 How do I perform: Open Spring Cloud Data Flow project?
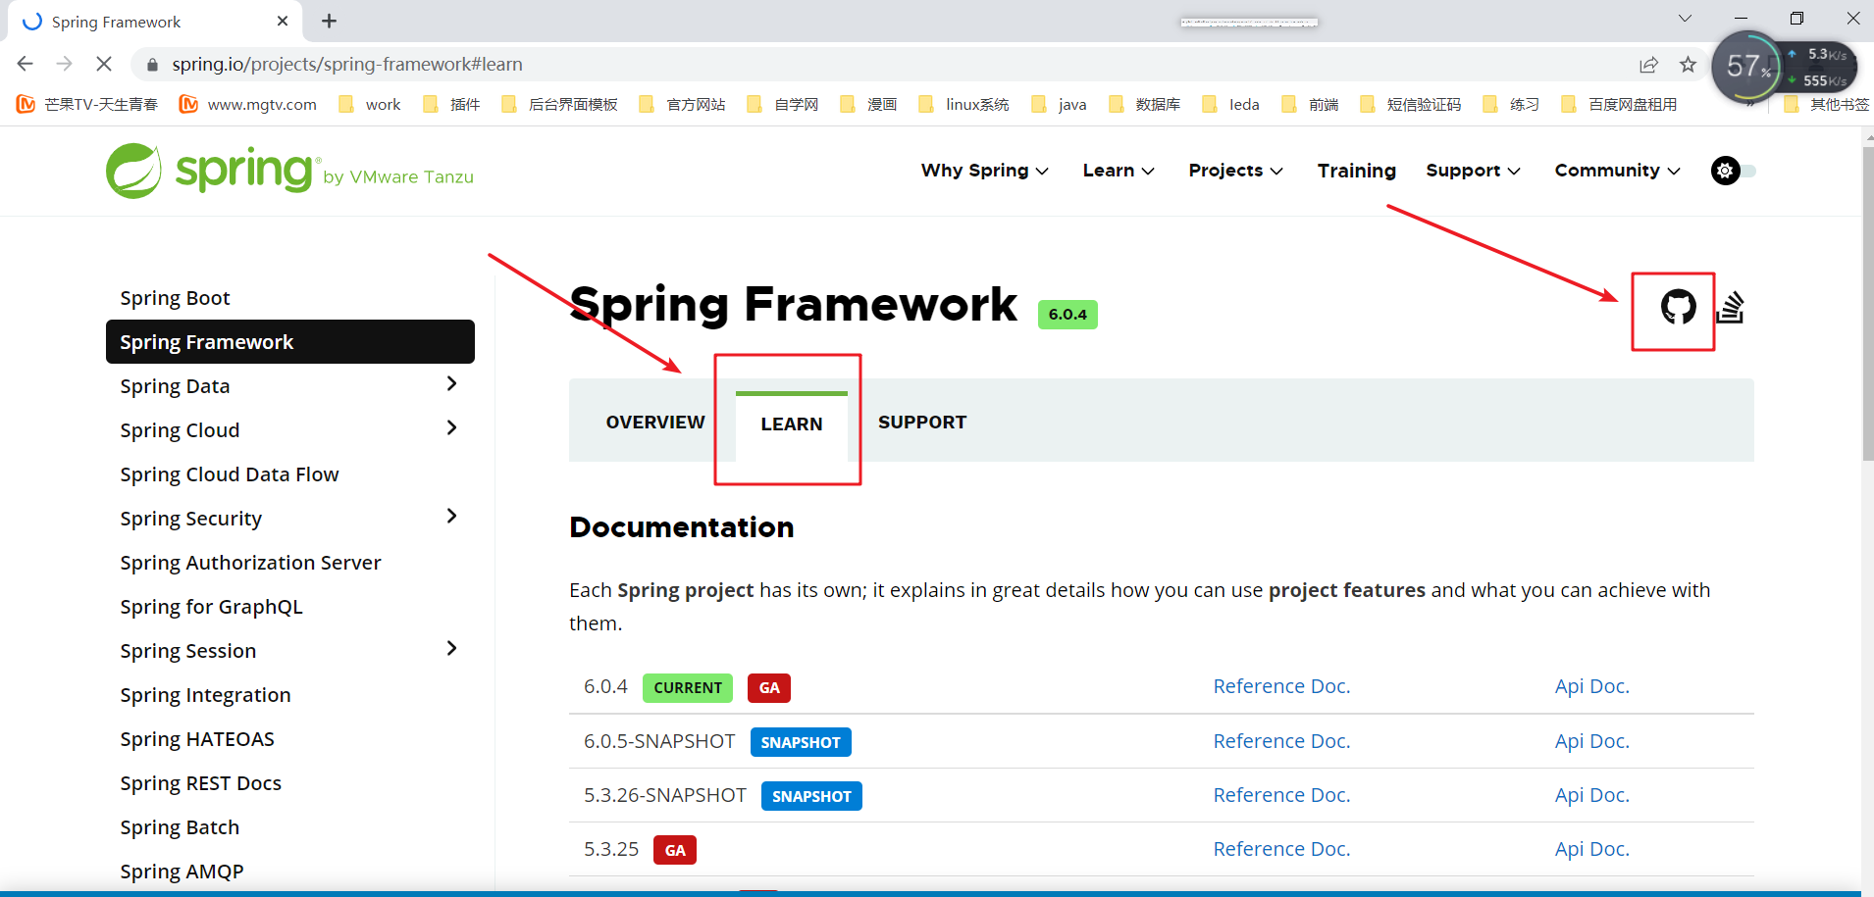click(230, 474)
